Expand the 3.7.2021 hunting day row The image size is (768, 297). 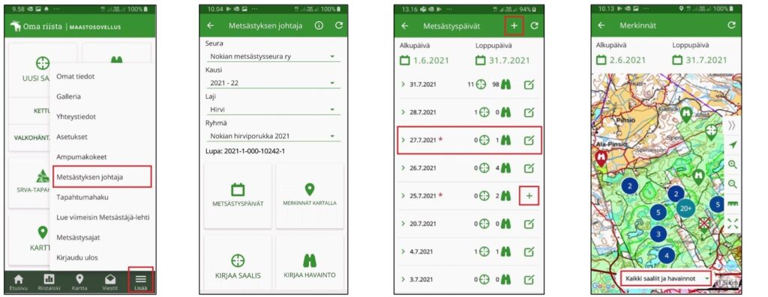click(403, 279)
